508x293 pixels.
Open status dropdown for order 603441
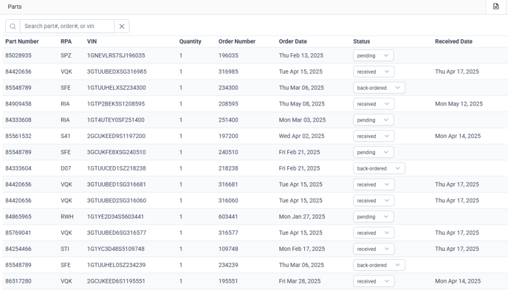373,216
